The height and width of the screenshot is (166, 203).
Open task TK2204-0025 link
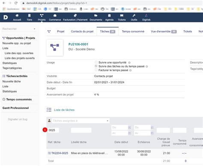click(60, 153)
